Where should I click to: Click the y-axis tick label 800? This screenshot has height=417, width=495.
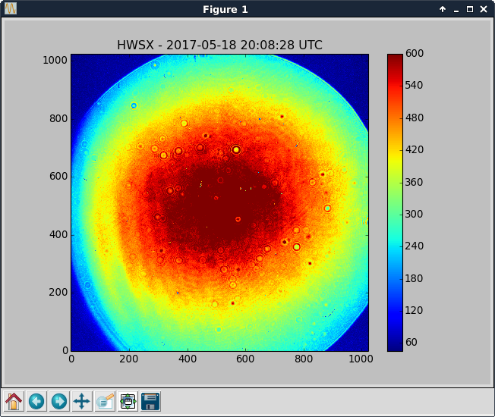(x=58, y=118)
